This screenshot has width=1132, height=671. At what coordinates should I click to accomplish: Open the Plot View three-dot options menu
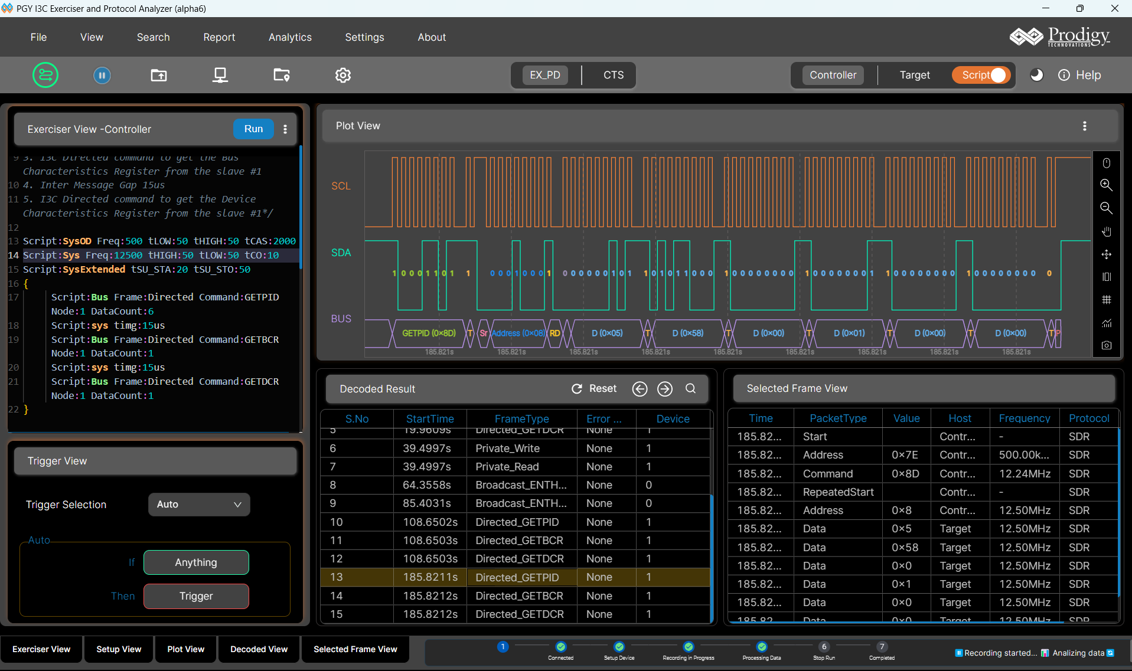pos(1084,126)
